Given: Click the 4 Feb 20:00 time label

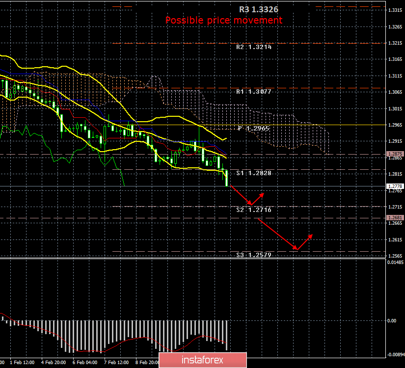Looking at the screenshot, I should [54, 362].
